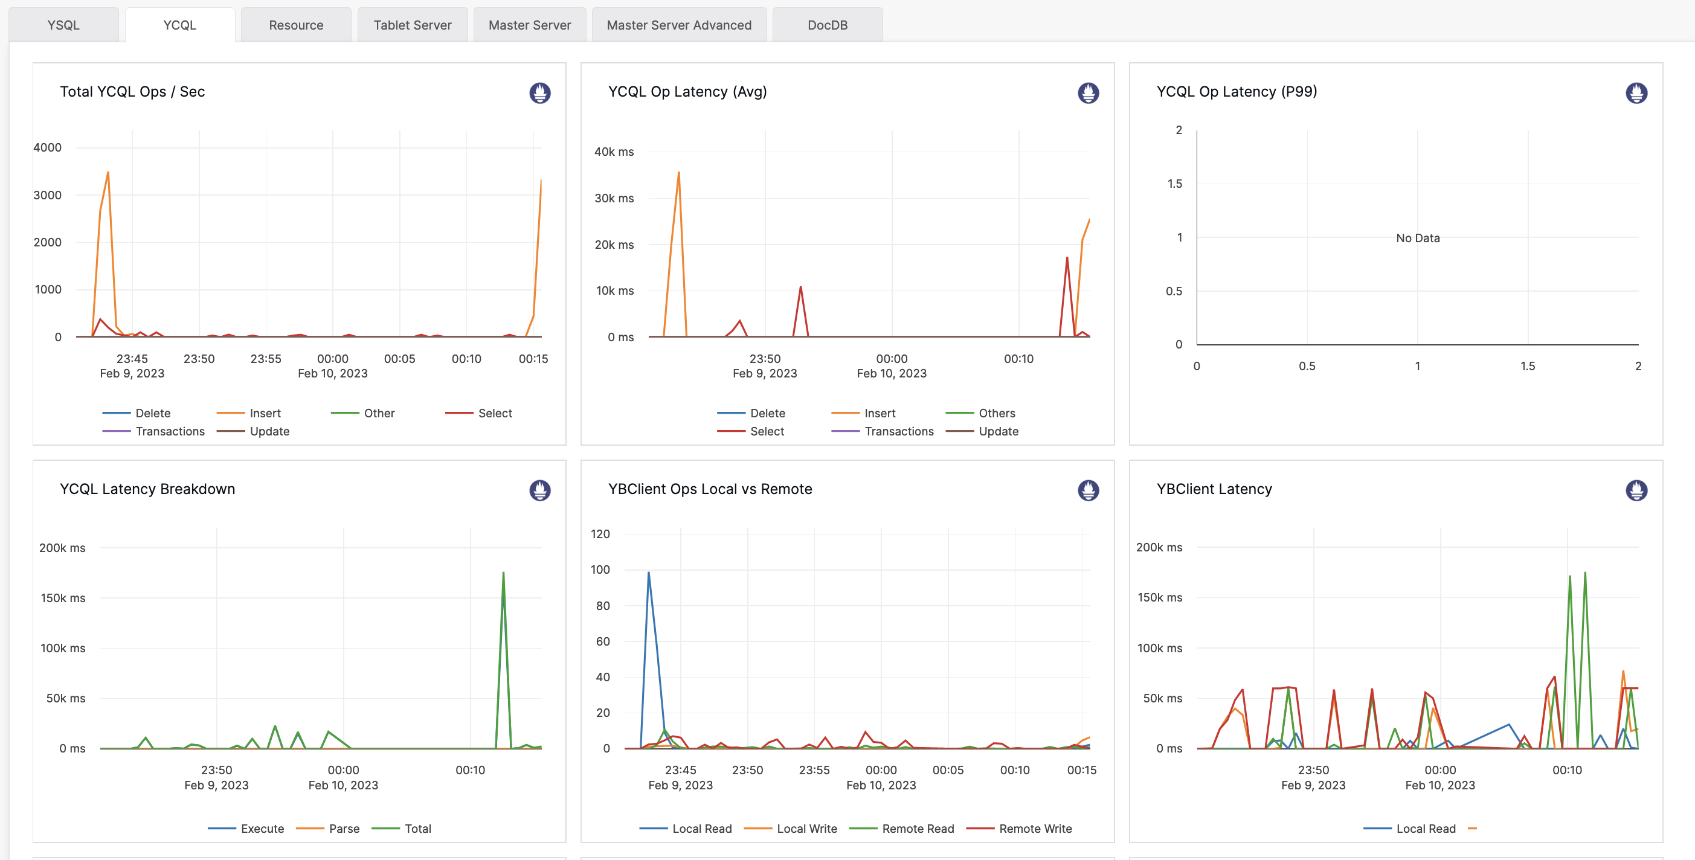1695x860 pixels.
Task: Open the Master Server Advanced tab
Action: tap(679, 25)
